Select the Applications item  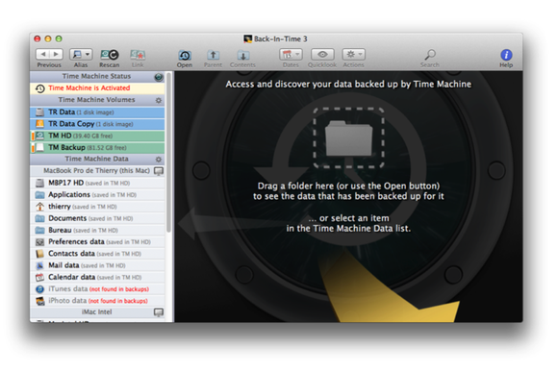pos(97,194)
